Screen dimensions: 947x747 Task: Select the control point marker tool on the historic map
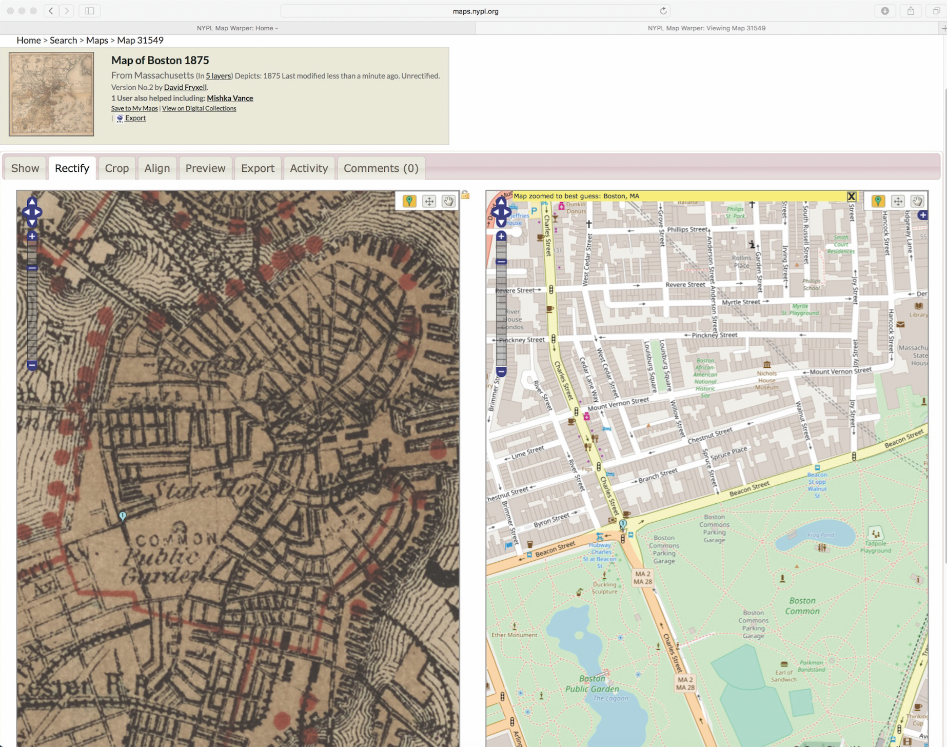click(409, 201)
